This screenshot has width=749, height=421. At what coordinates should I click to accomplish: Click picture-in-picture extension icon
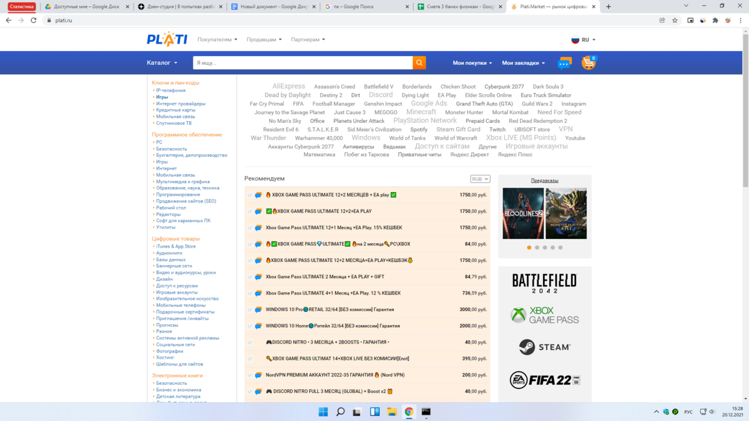coord(690,20)
